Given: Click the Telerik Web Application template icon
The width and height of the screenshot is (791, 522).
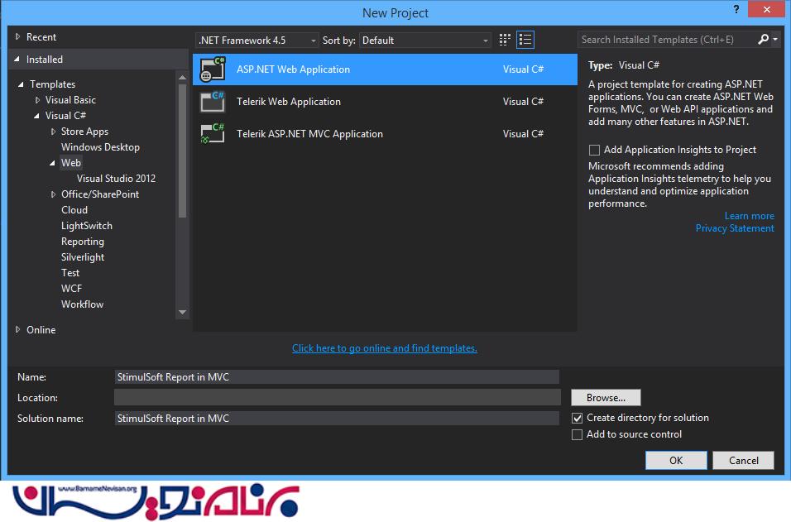Looking at the screenshot, I should point(213,102).
